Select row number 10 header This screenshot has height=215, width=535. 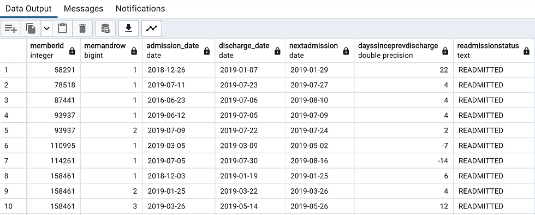[x=13, y=206]
